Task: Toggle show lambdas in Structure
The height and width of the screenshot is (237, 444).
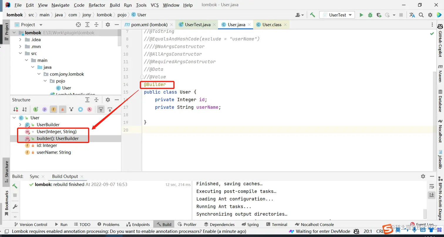Action: click(x=89, y=110)
